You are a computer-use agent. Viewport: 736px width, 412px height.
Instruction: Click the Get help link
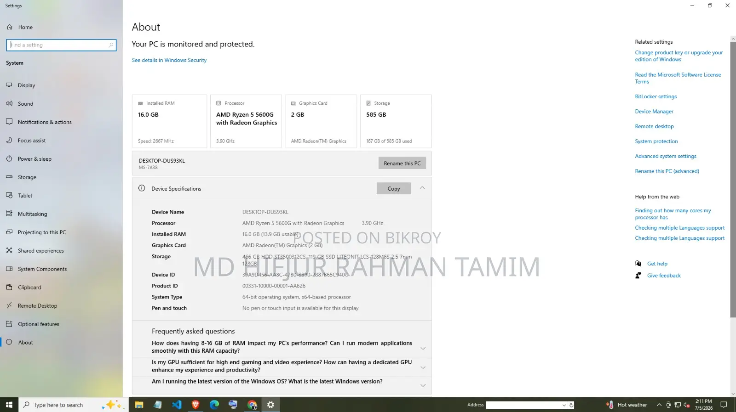tap(657, 264)
